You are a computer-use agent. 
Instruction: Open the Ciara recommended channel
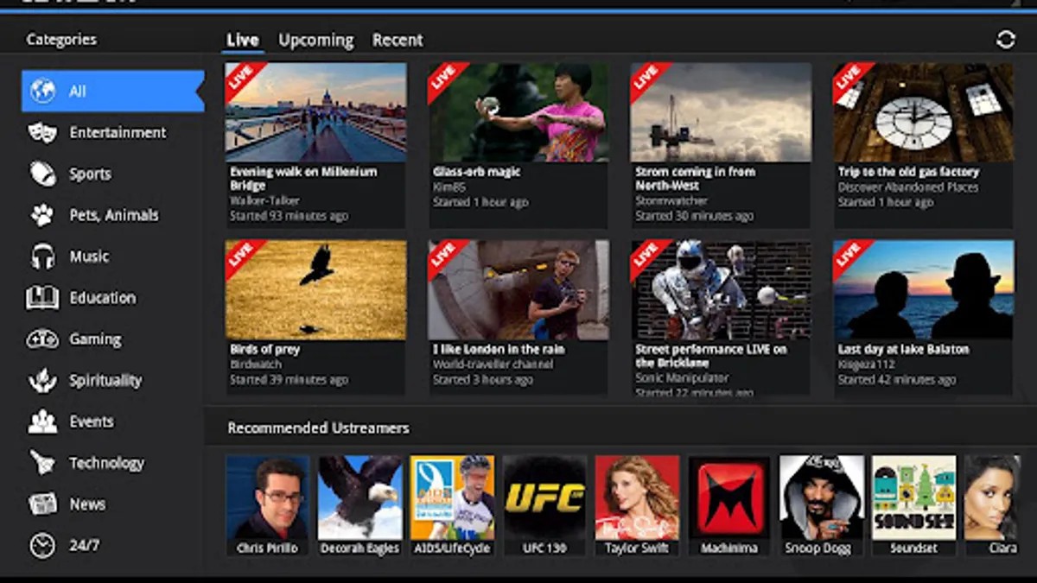tap(993, 505)
